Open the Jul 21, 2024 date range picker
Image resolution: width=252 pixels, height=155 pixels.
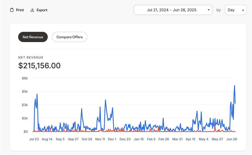tap(172, 10)
